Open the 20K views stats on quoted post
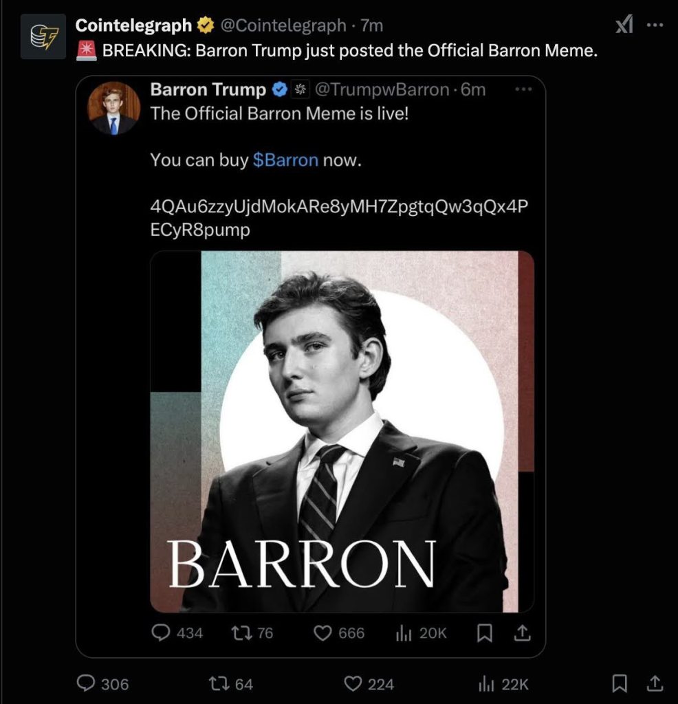The height and width of the screenshot is (704, 678). [x=404, y=632]
